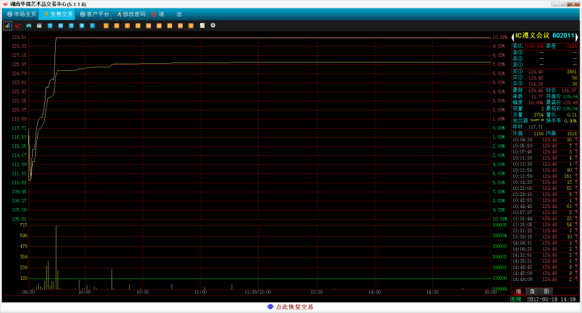Select the blue weekly (周) K-line icon
The image size is (582, 313).
coord(61,25)
